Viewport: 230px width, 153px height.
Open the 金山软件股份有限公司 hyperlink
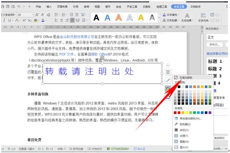77,37
